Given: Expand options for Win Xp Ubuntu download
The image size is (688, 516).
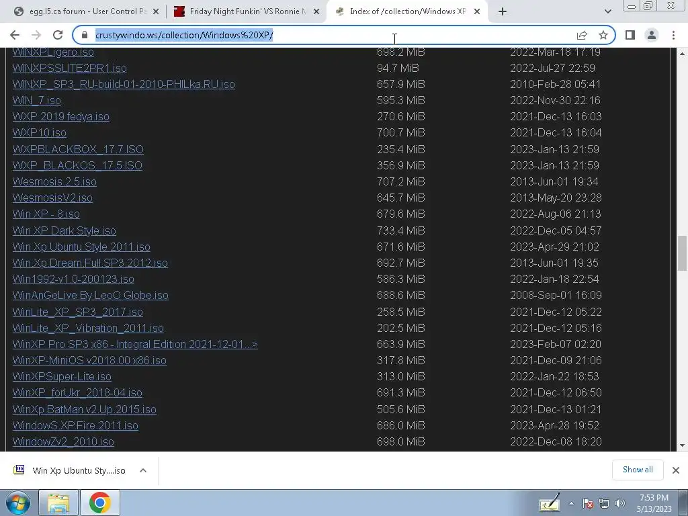Looking at the screenshot, I should [x=143, y=470].
